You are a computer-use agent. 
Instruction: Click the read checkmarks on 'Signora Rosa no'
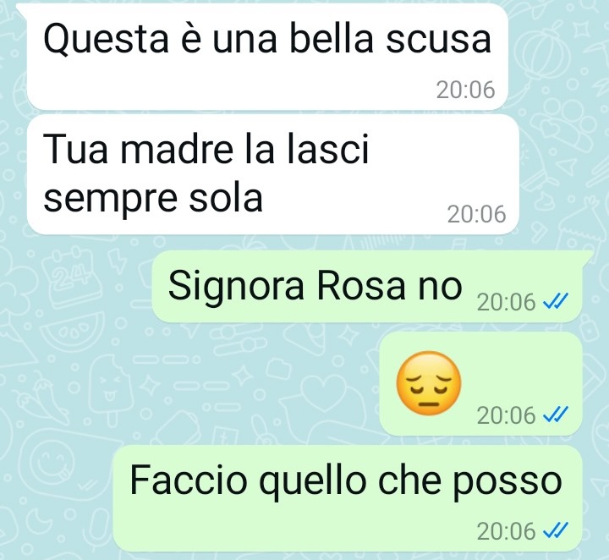pos(556,301)
